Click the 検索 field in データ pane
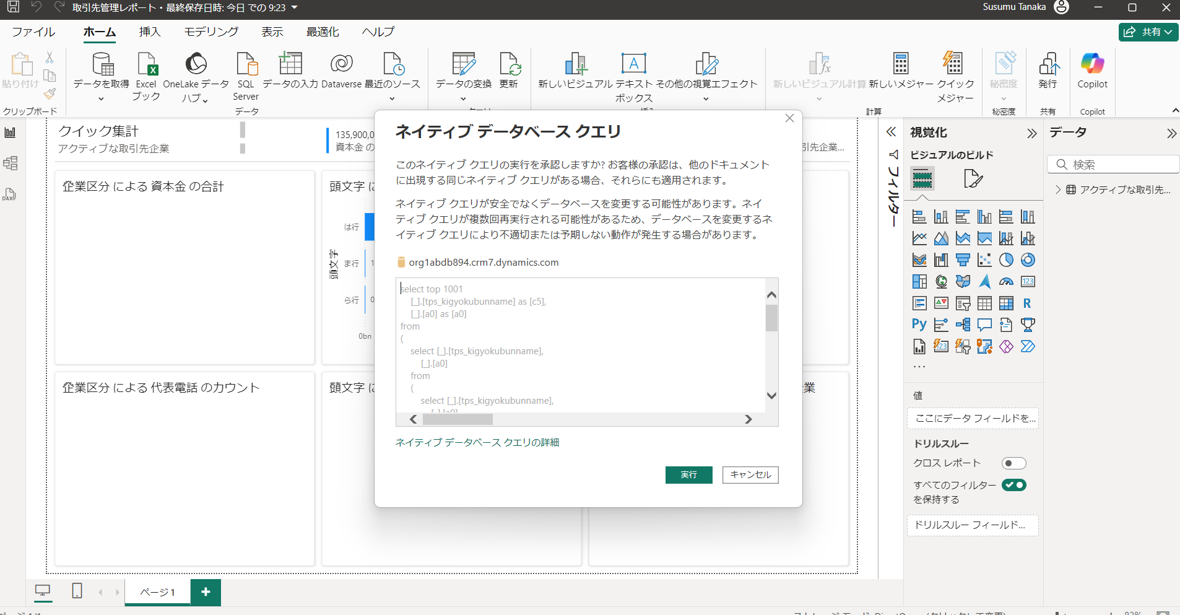This screenshot has width=1180, height=615. [x=1113, y=164]
